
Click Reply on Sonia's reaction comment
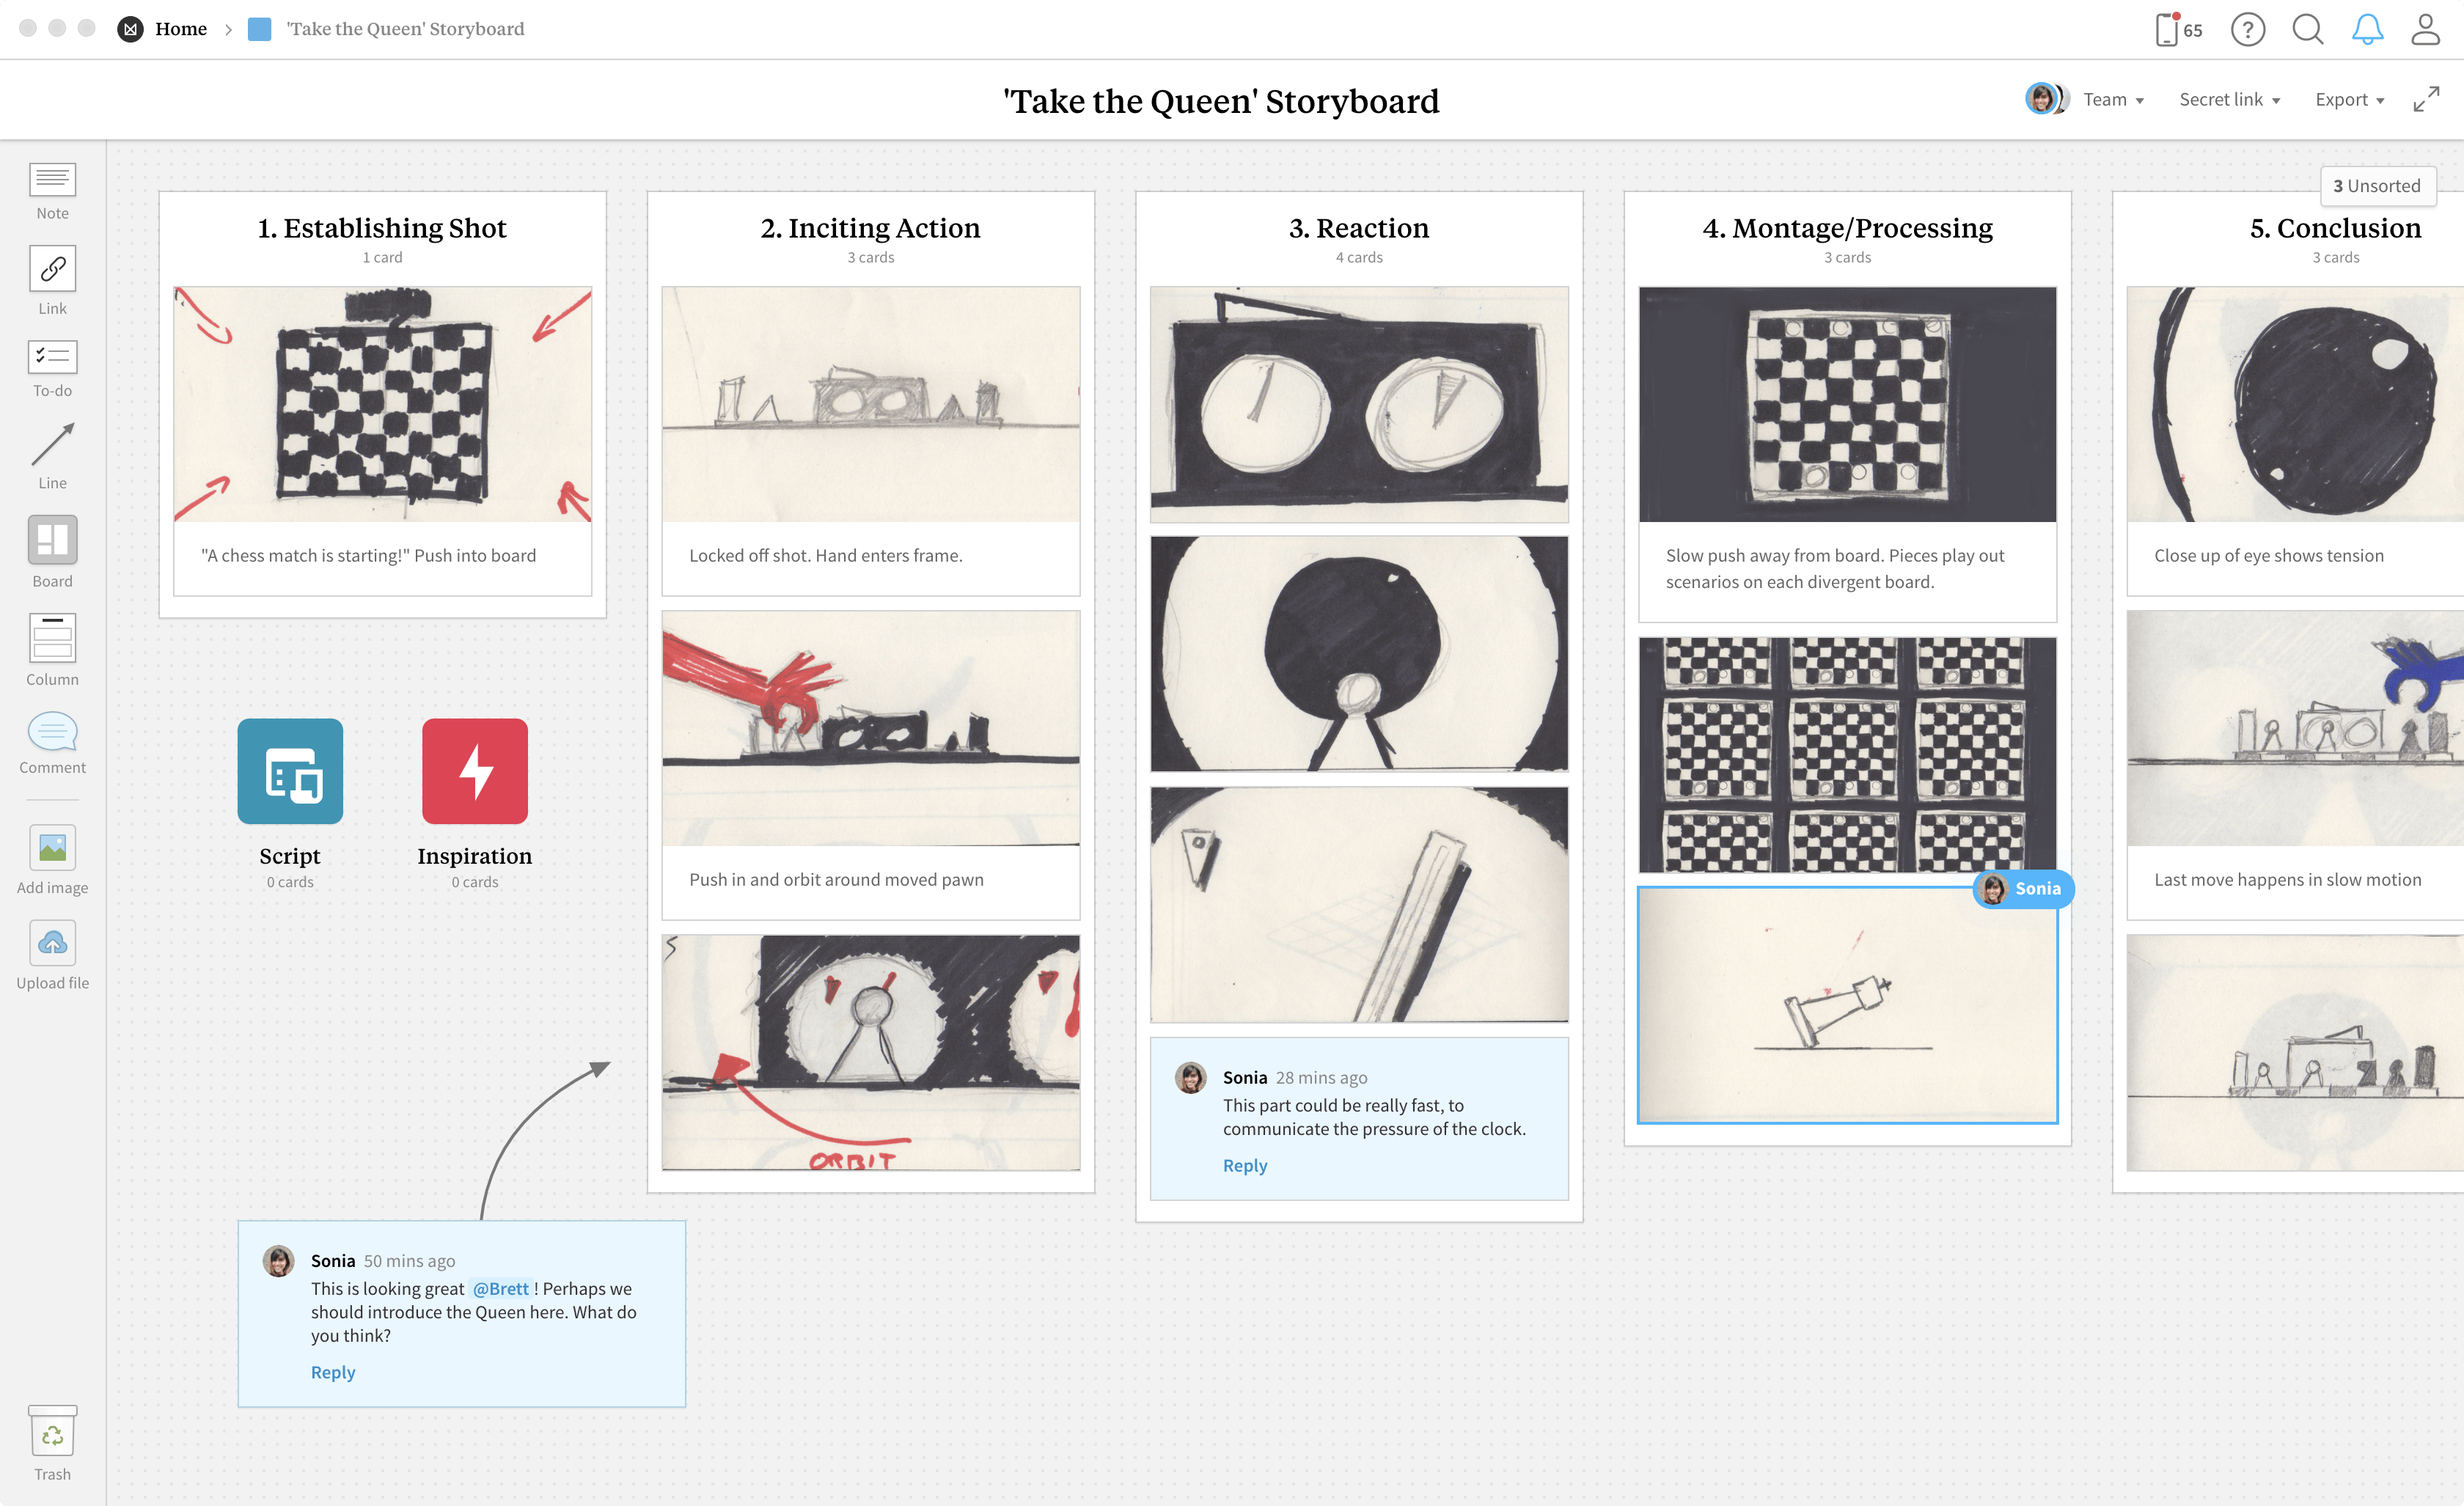[x=1244, y=1164]
